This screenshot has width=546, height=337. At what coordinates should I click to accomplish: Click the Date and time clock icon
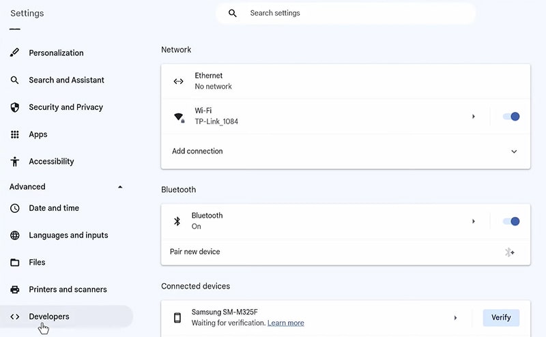point(15,208)
